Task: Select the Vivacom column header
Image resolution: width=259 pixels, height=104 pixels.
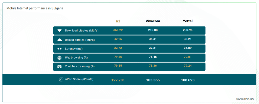Action: pyautogui.click(x=153, y=21)
